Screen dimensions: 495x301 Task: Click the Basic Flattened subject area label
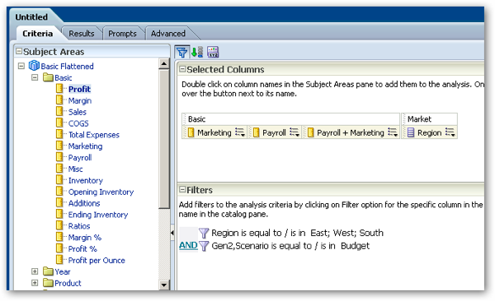[x=68, y=66]
